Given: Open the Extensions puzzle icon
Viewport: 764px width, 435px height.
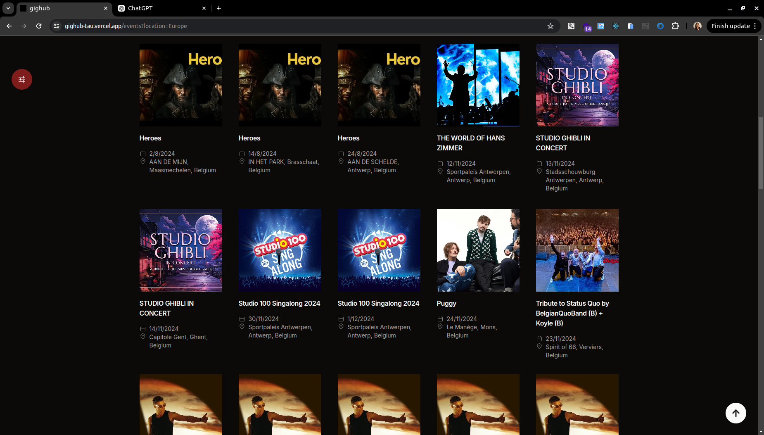Looking at the screenshot, I should click(x=675, y=26).
